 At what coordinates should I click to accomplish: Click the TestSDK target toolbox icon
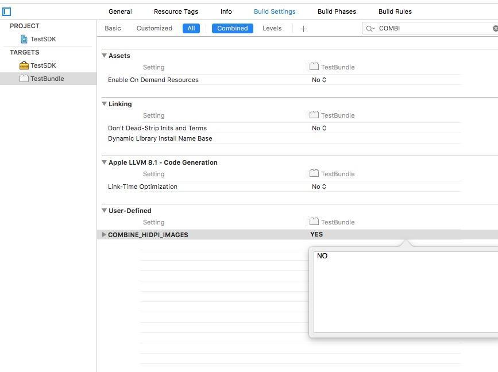pos(24,65)
